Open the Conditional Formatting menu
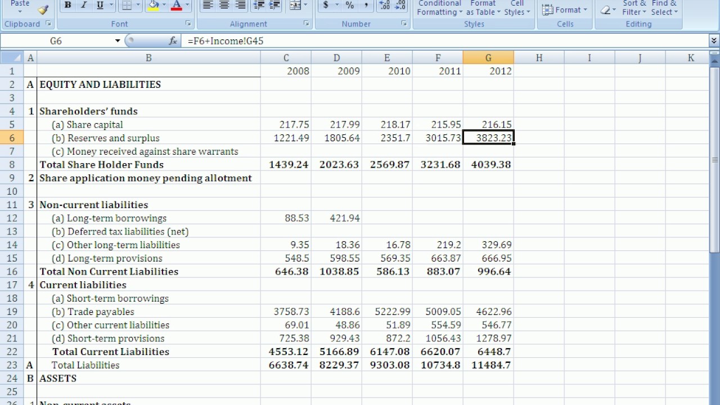 click(x=440, y=8)
